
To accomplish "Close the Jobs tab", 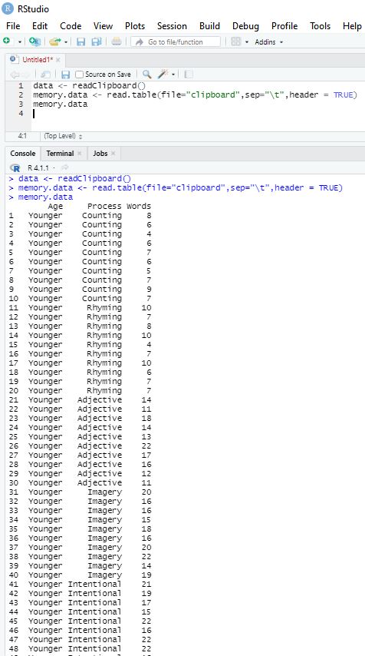I will pos(113,153).
